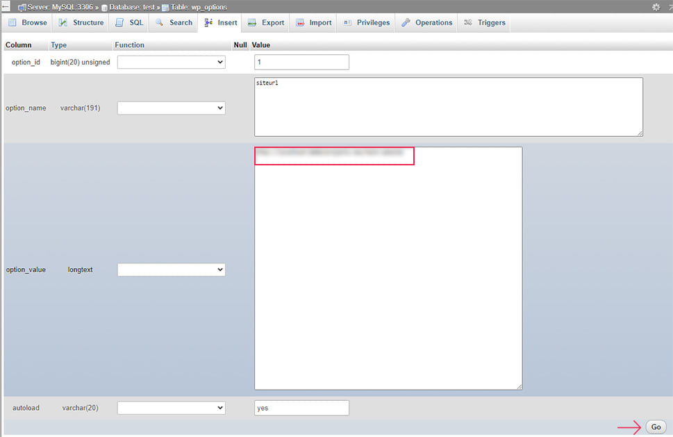Screen dimensions: 673x437
Task: Click the option_id column name
Action: (26, 63)
